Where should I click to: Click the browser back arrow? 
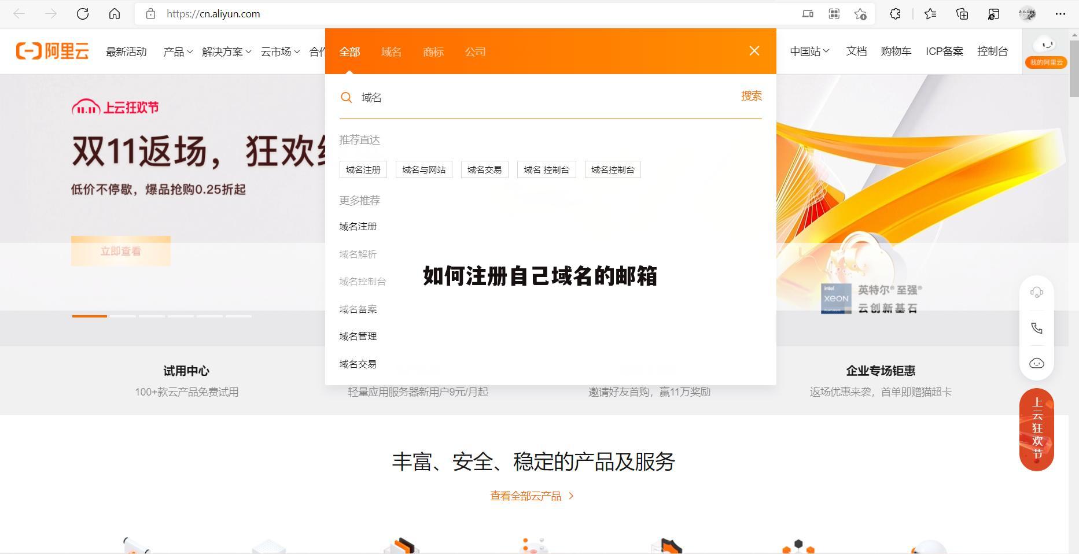coord(19,14)
